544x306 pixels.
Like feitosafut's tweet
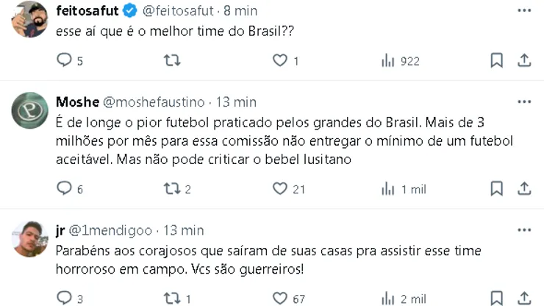click(279, 60)
